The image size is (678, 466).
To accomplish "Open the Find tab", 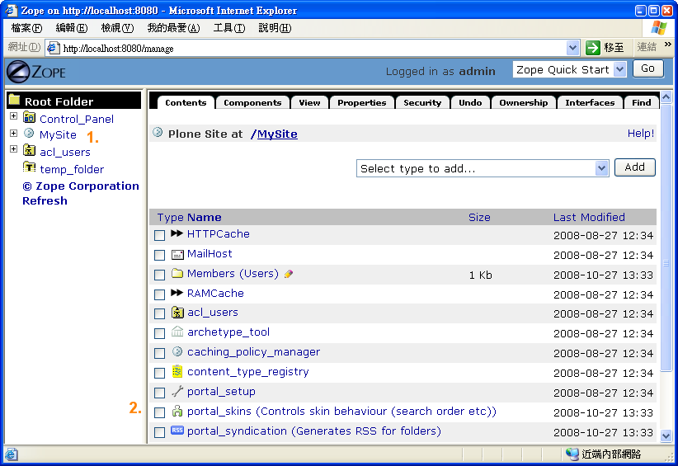I will click(x=641, y=103).
